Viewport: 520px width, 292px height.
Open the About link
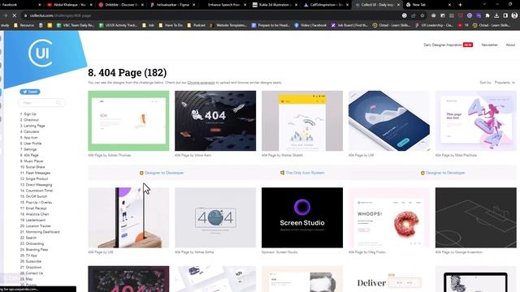(510, 45)
